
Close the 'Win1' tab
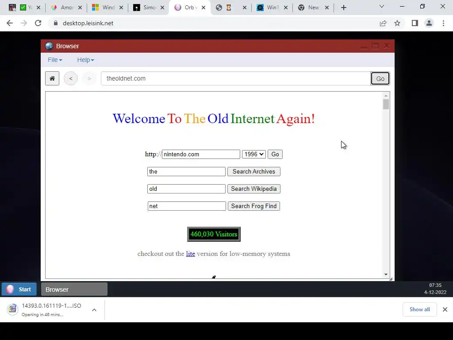pyautogui.click(x=286, y=8)
